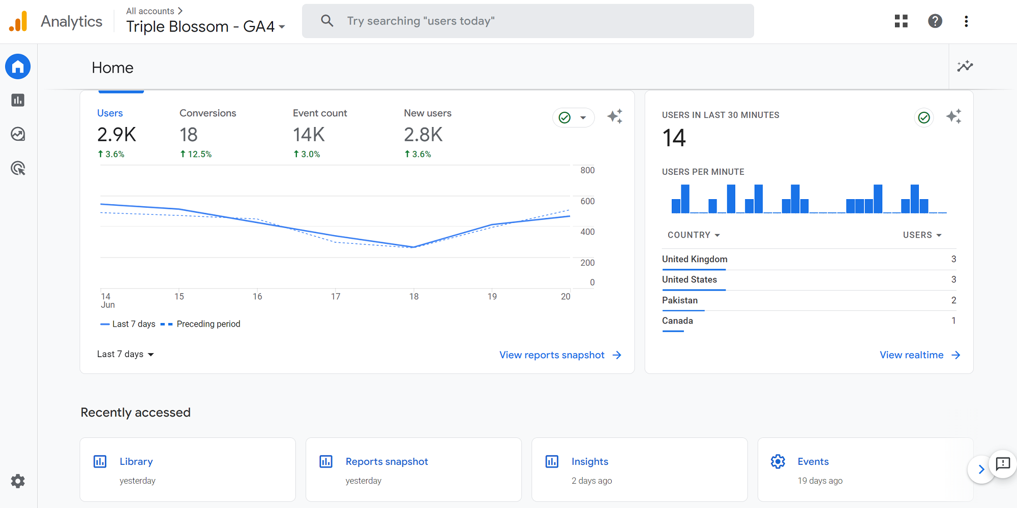
Task: Click arrow beside View realtime
Action: [x=955, y=355]
